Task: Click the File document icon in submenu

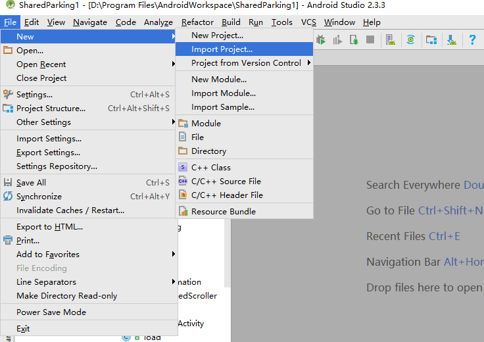Action: coord(183,137)
